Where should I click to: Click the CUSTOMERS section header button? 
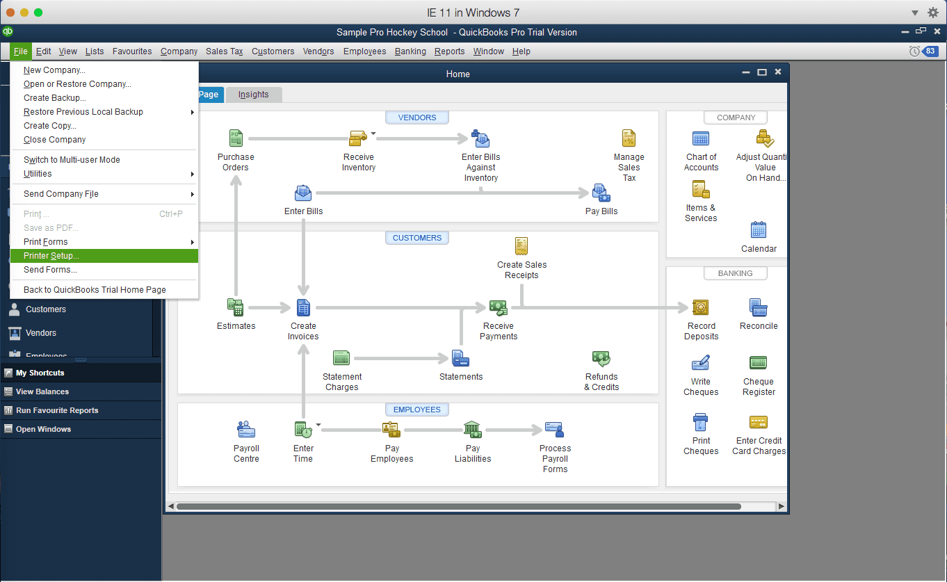417,238
